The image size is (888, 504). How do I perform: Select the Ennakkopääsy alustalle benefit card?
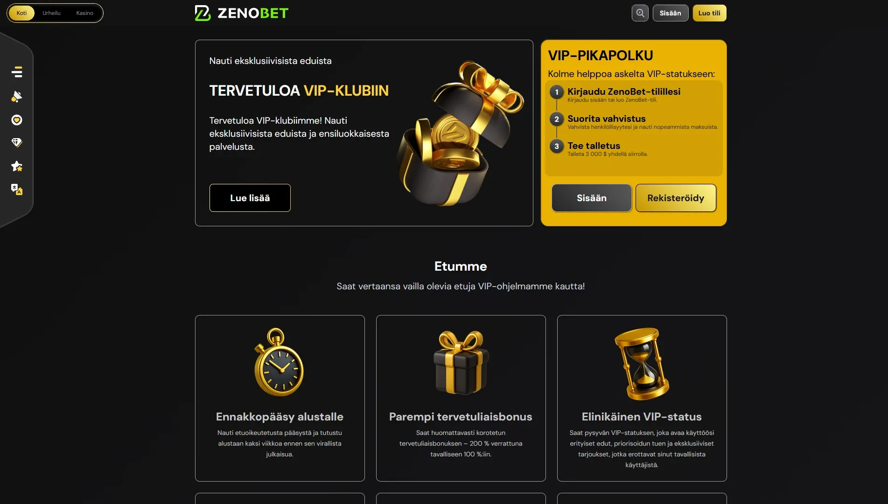pos(280,398)
